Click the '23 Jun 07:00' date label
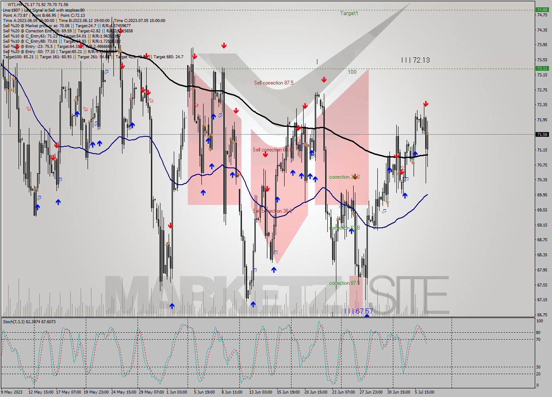 (344, 392)
